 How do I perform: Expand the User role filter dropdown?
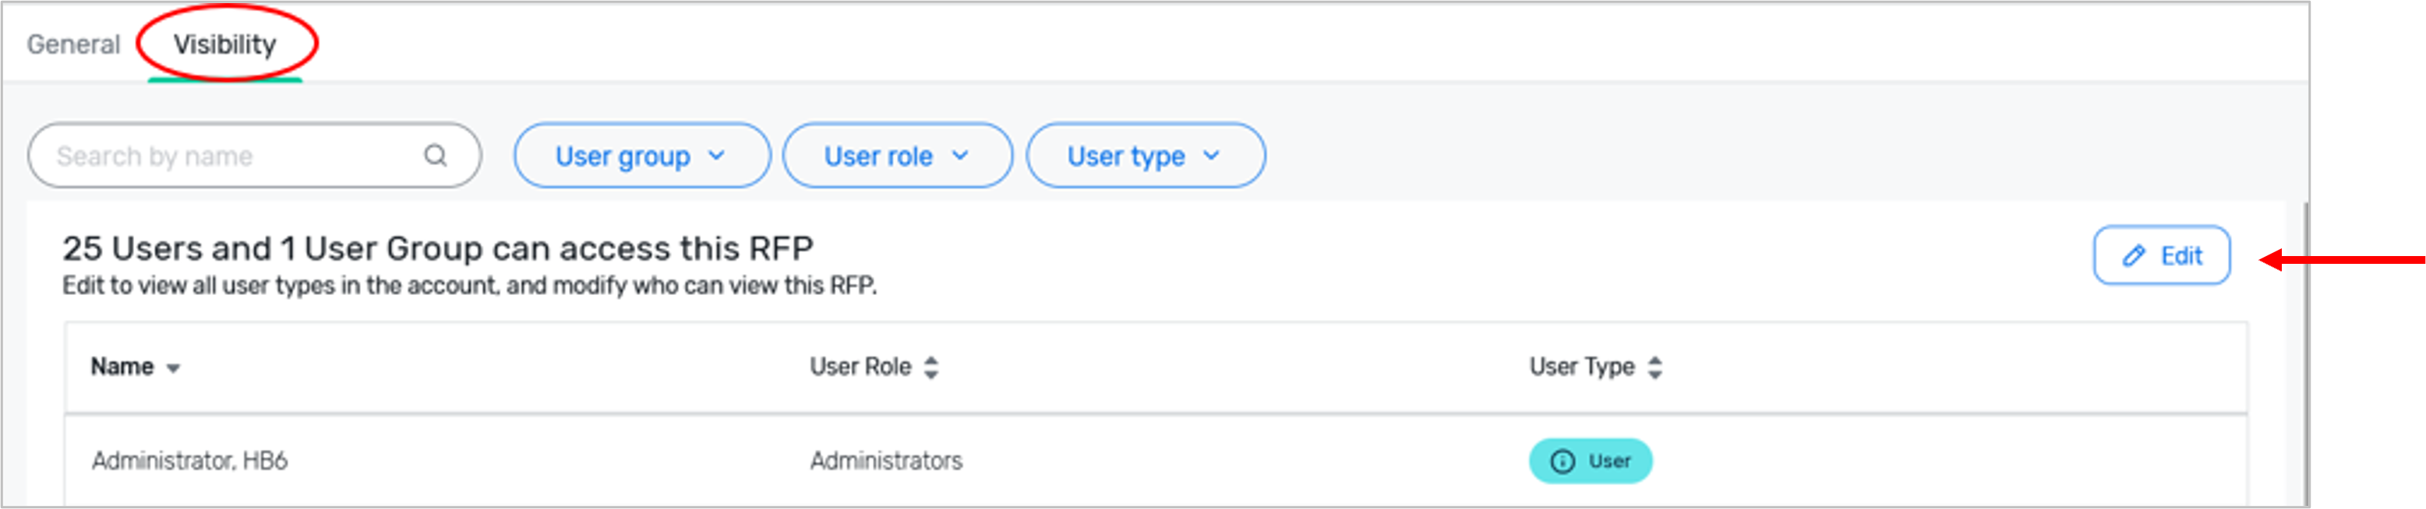point(896,155)
